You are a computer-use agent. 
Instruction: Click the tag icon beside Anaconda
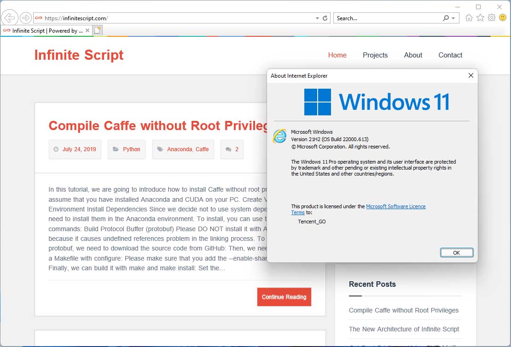pyautogui.click(x=160, y=149)
